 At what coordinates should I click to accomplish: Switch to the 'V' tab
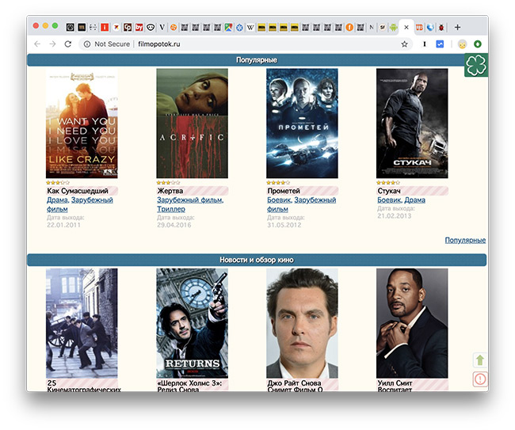click(x=162, y=27)
